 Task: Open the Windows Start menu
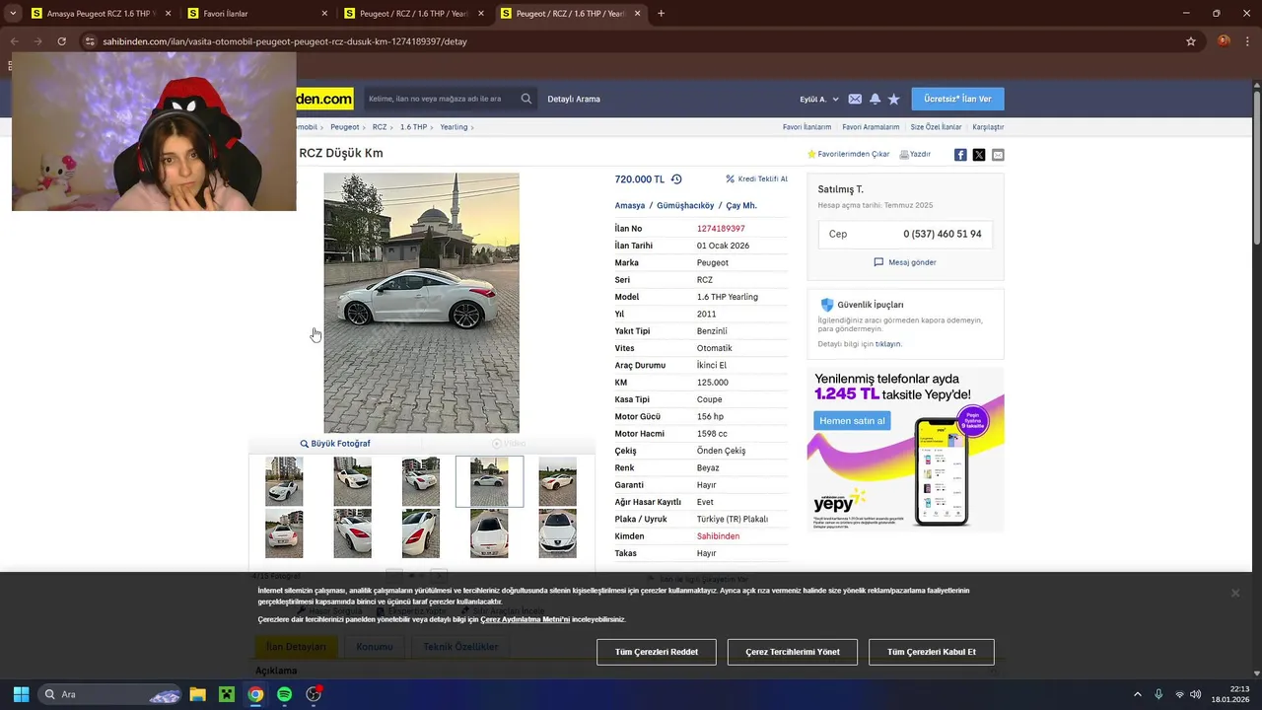click(21, 694)
